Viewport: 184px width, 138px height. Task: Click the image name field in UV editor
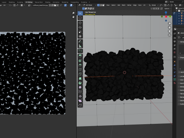pyautogui.click(x=40, y=5)
